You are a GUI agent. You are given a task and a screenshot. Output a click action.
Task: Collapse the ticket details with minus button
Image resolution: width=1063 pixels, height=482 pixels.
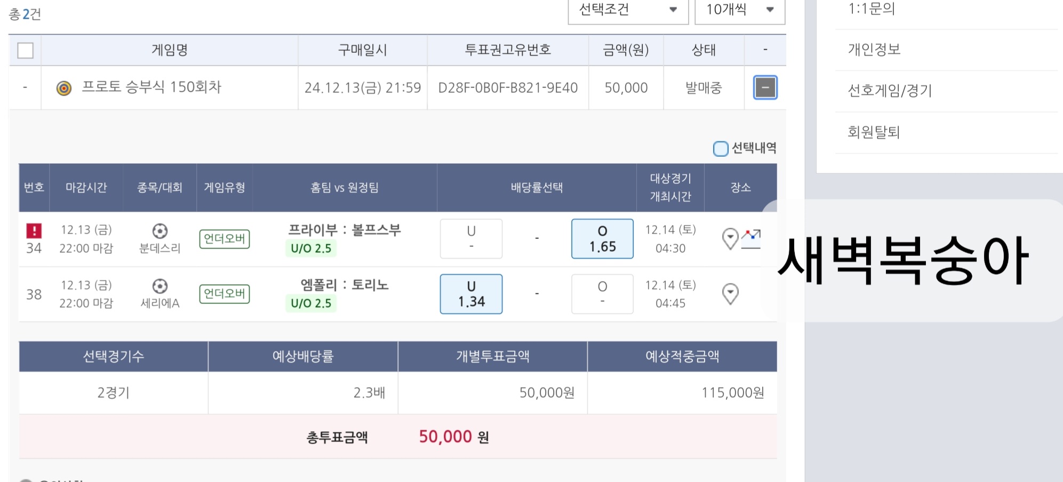point(765,87)
